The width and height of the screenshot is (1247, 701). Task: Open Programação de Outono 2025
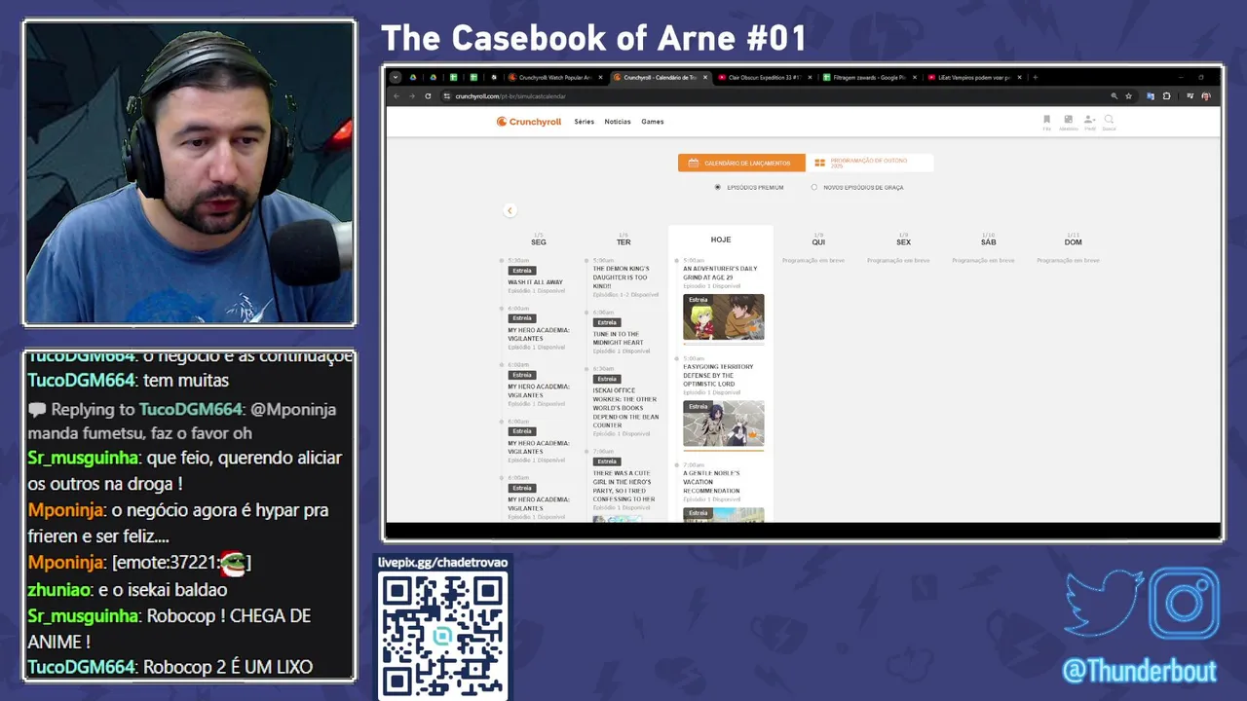pos(870,163)
